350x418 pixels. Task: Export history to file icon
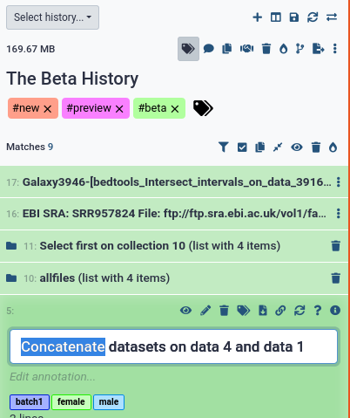click(x=318, y=49)
